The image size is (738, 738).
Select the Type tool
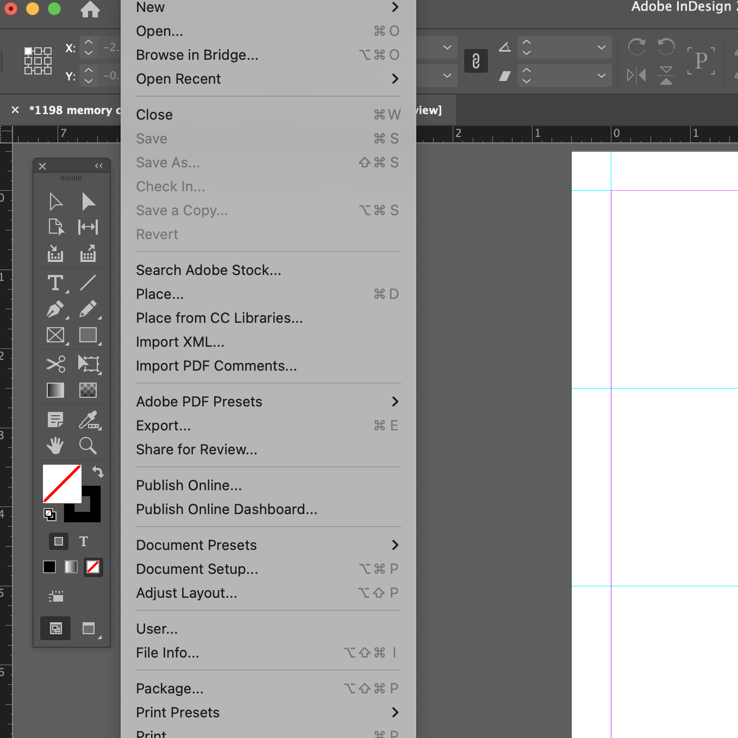(56, 283)
